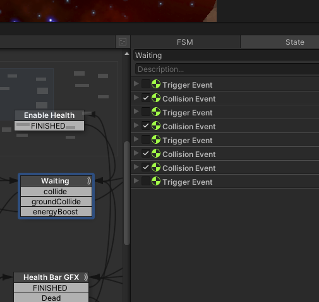Select the Dead transition
Screen dimensions: 319x302
tap(51, 298)
